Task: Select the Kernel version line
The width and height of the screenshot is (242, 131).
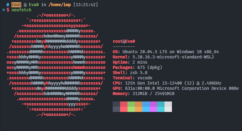Action: pos(163,57)
